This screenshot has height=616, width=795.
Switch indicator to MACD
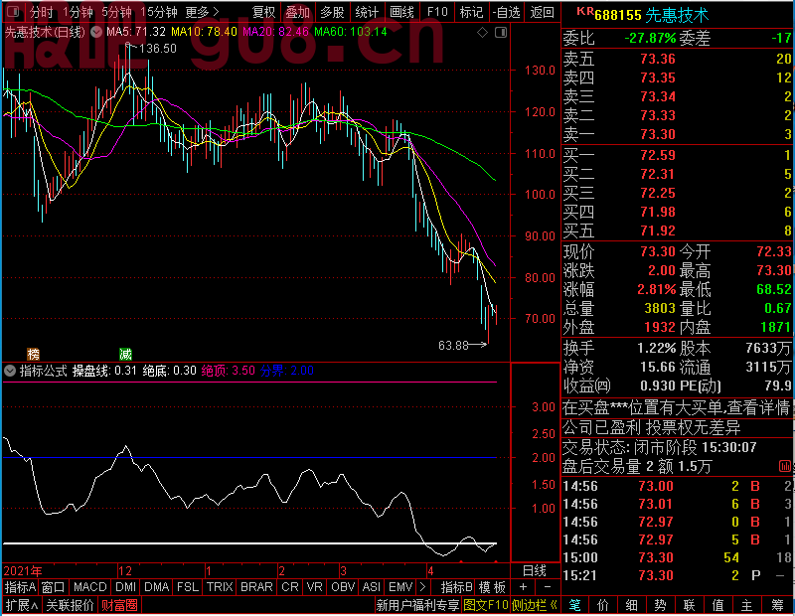(89, 587)
